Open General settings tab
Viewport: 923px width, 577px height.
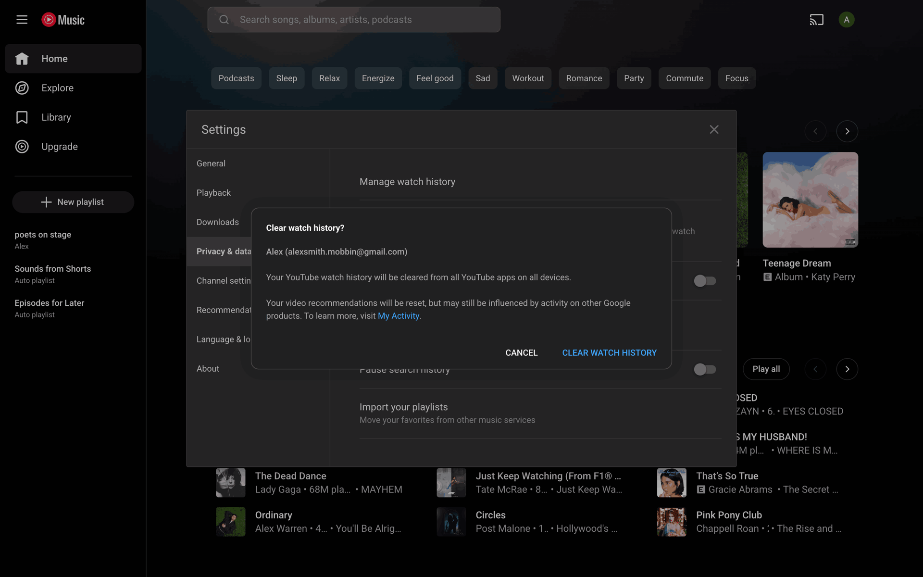pos(258,163)
